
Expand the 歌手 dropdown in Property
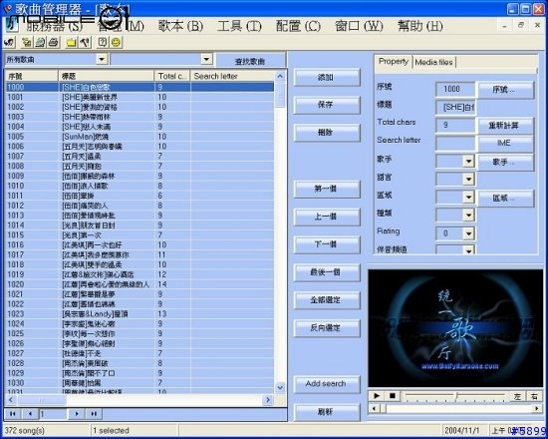[468, 161]
